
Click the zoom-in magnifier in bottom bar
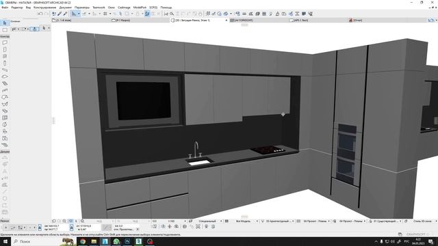coord(64,221)
